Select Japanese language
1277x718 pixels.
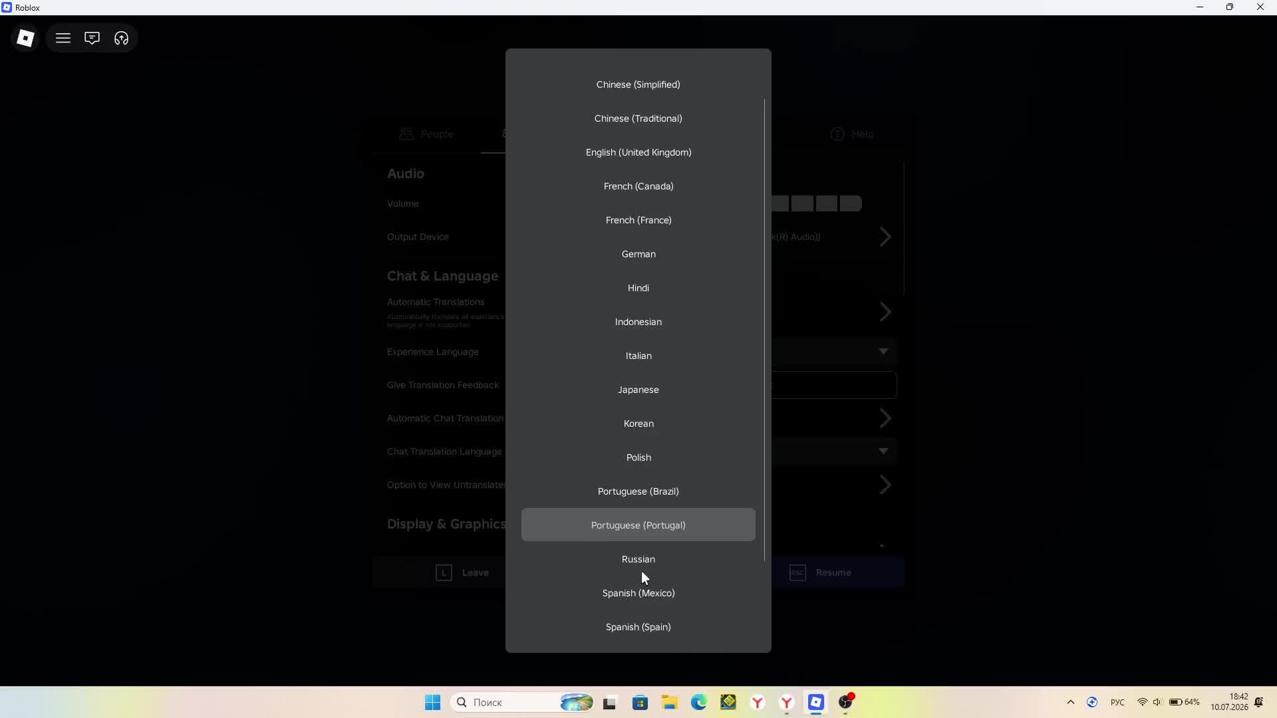pos(638,390)
